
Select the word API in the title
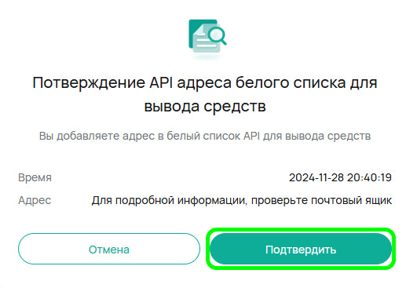coord(161,82)
